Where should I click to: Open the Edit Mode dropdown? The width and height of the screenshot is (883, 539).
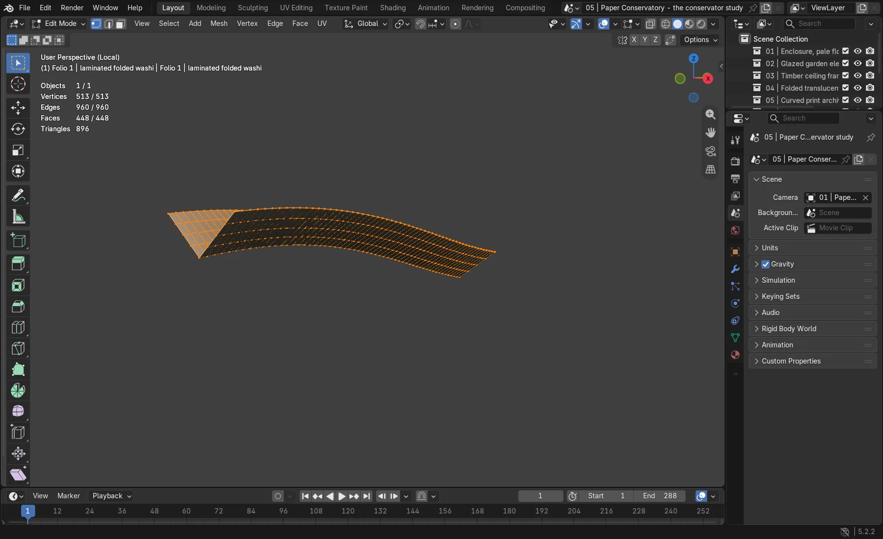pyautogui.click(x=58, y=24)
